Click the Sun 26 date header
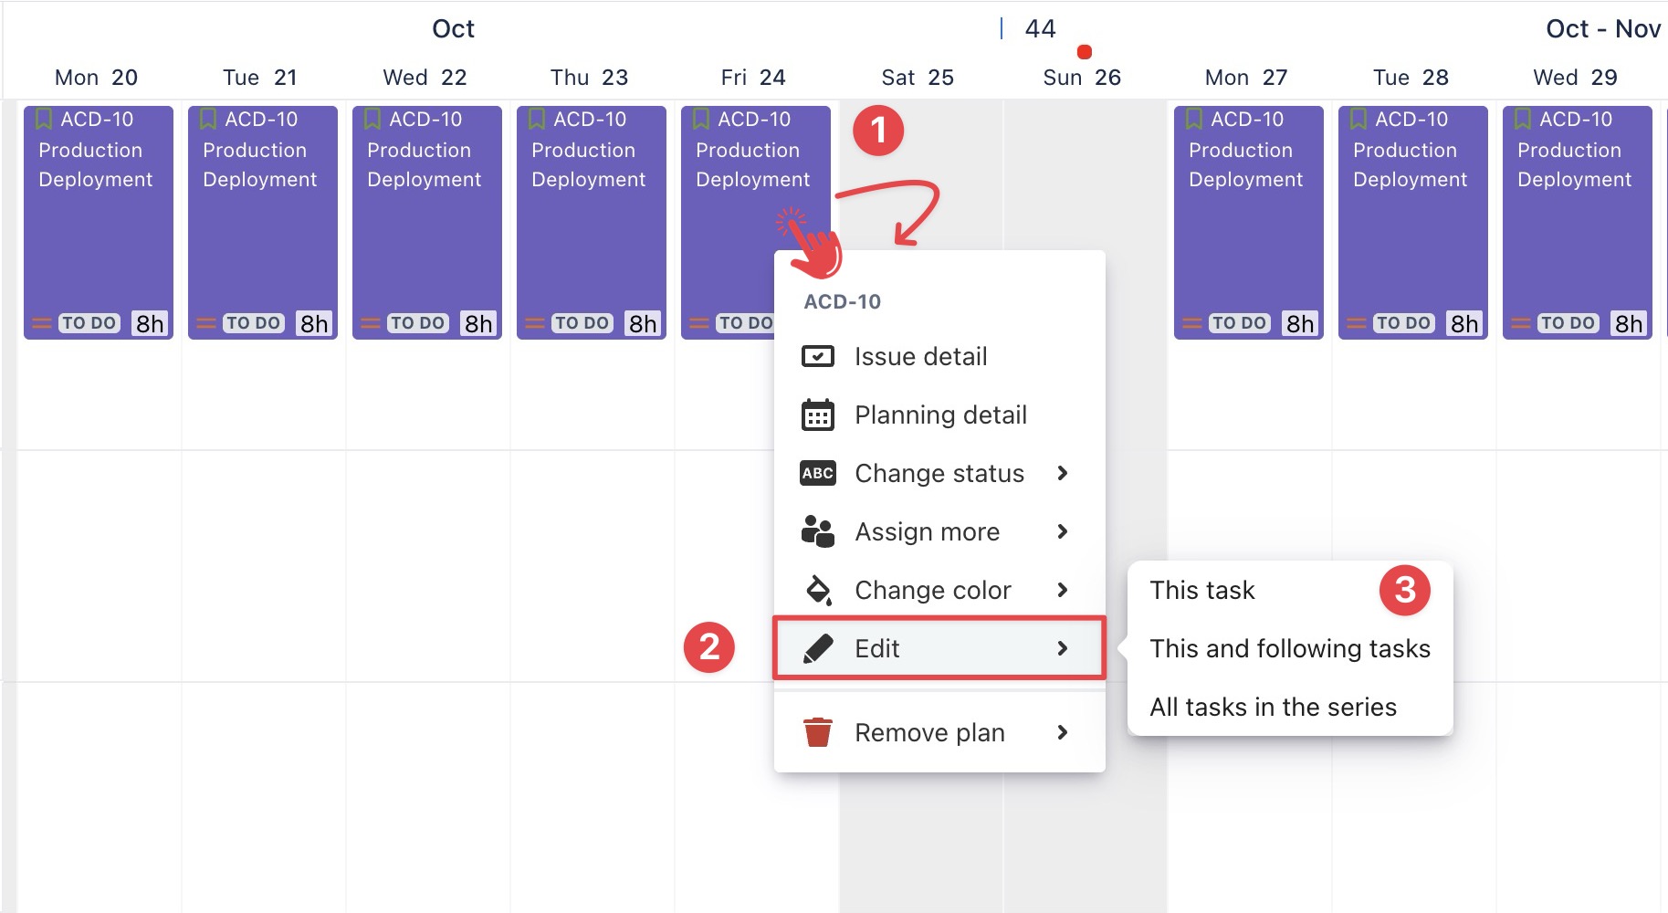The image size is (1668, 913). [1082, 78]
